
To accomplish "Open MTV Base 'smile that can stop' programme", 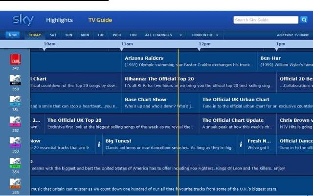I will point(76,103).
